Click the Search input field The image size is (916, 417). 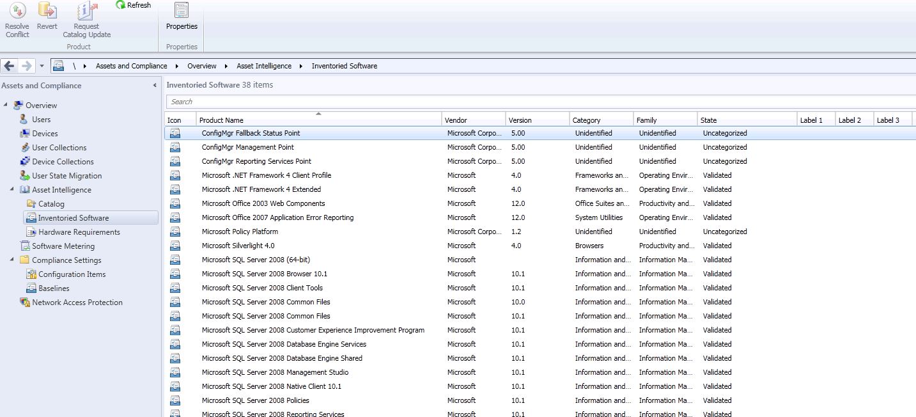pos(541,102)
